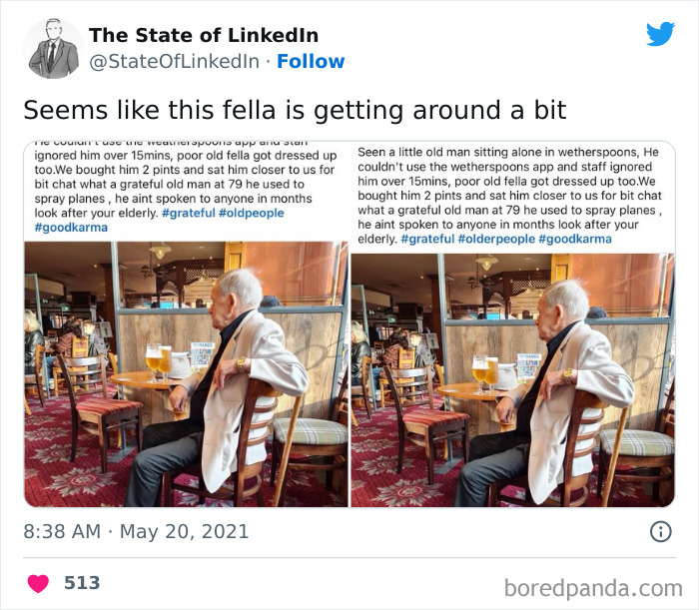Open the left screenshot of old man
This screenshot has height=610, width=699.
click(x=187, y=374)
